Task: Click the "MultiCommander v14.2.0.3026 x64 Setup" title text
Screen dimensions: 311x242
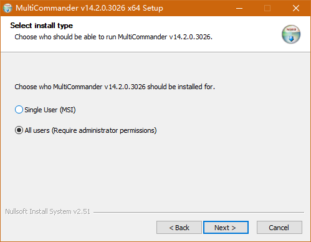Action: click(x=89, y=8)
